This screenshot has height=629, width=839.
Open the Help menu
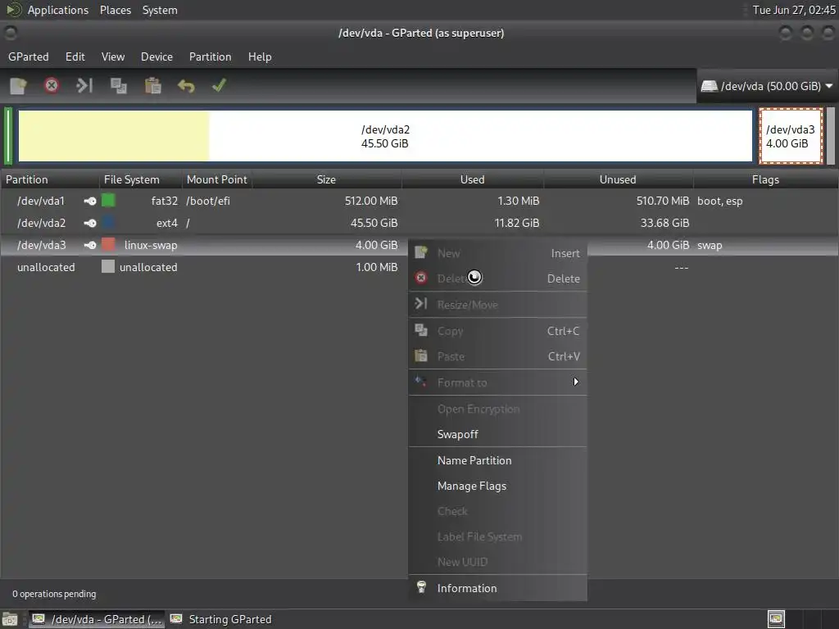coord(260,57)
